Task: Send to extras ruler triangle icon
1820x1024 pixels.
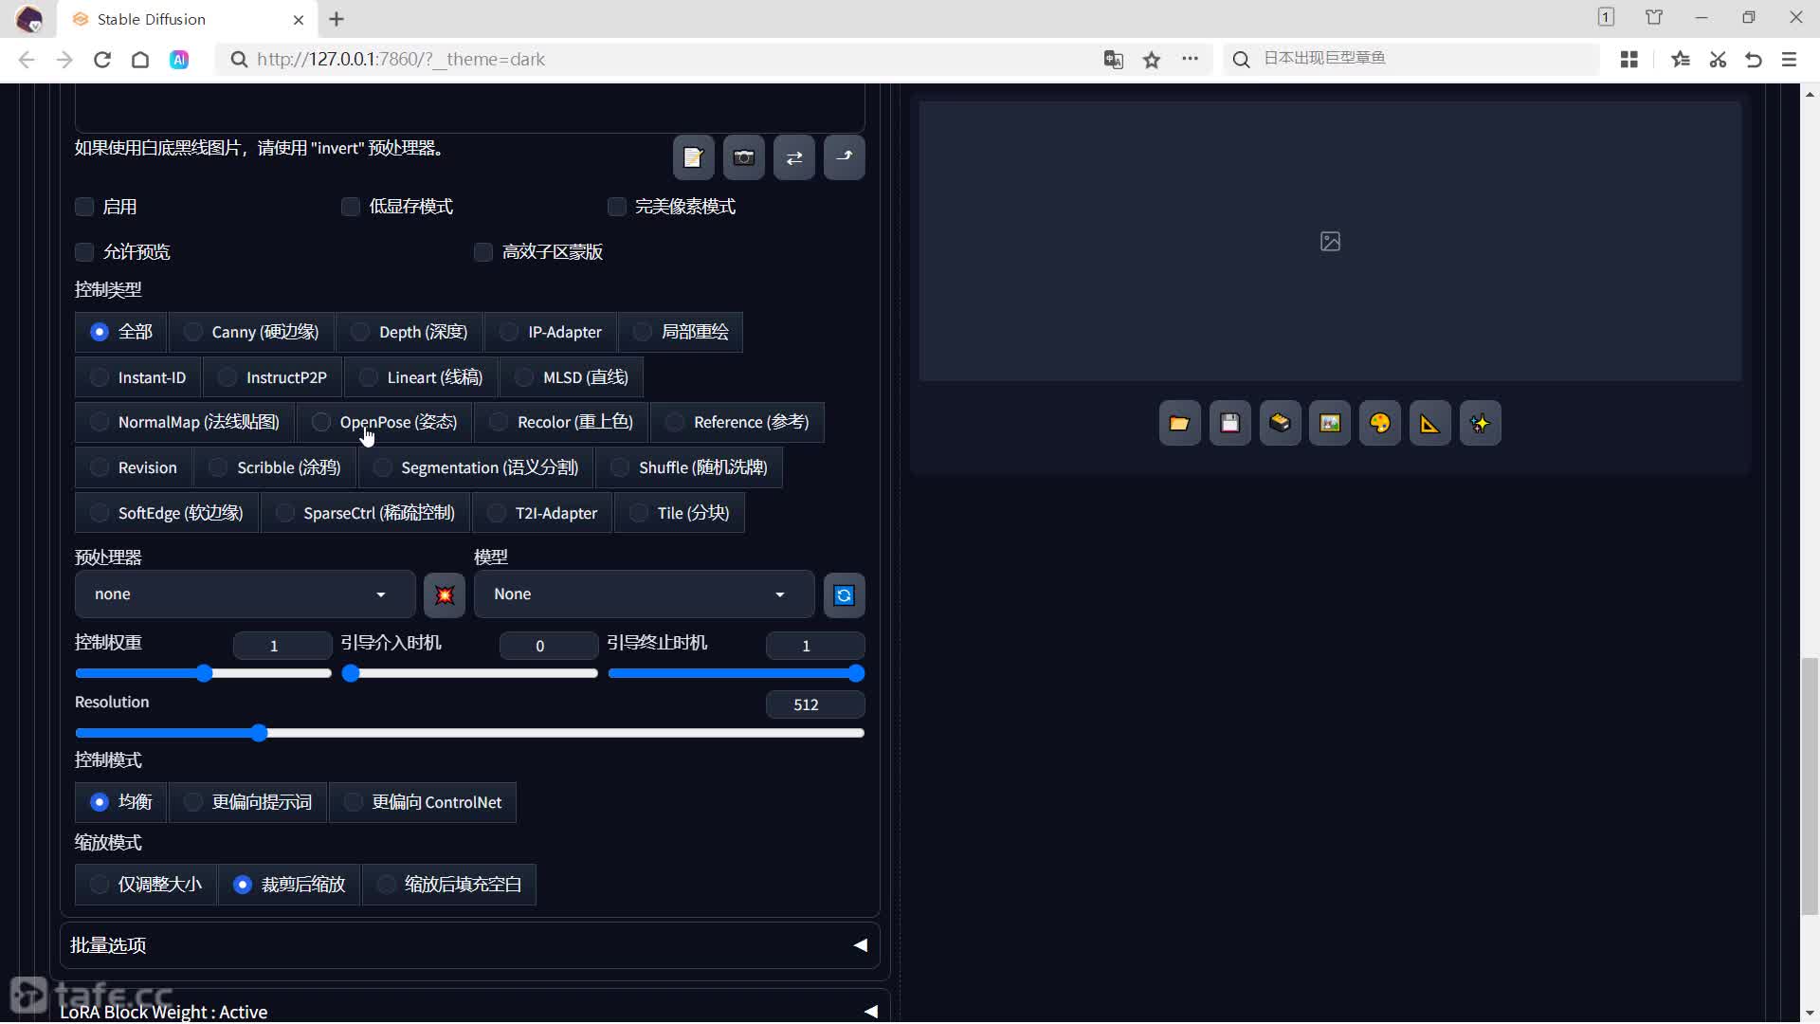Action: 1429,424
